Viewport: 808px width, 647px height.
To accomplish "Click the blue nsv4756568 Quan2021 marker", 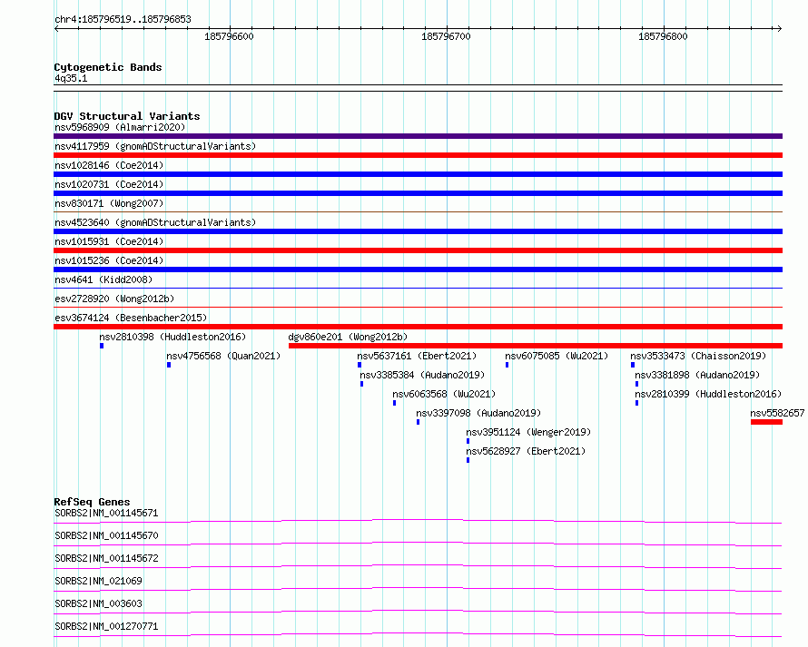I will [169, 365].
